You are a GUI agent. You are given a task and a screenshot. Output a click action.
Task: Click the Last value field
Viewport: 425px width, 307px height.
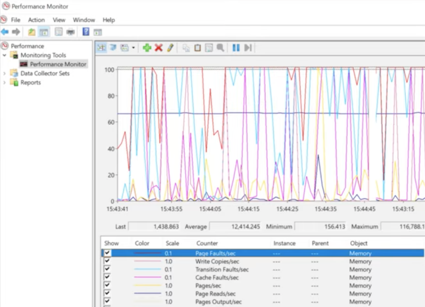154,226
